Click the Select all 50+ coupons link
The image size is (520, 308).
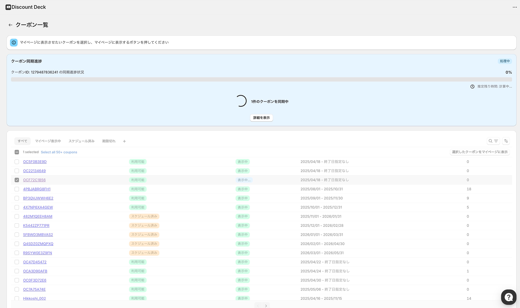(59, 152)
